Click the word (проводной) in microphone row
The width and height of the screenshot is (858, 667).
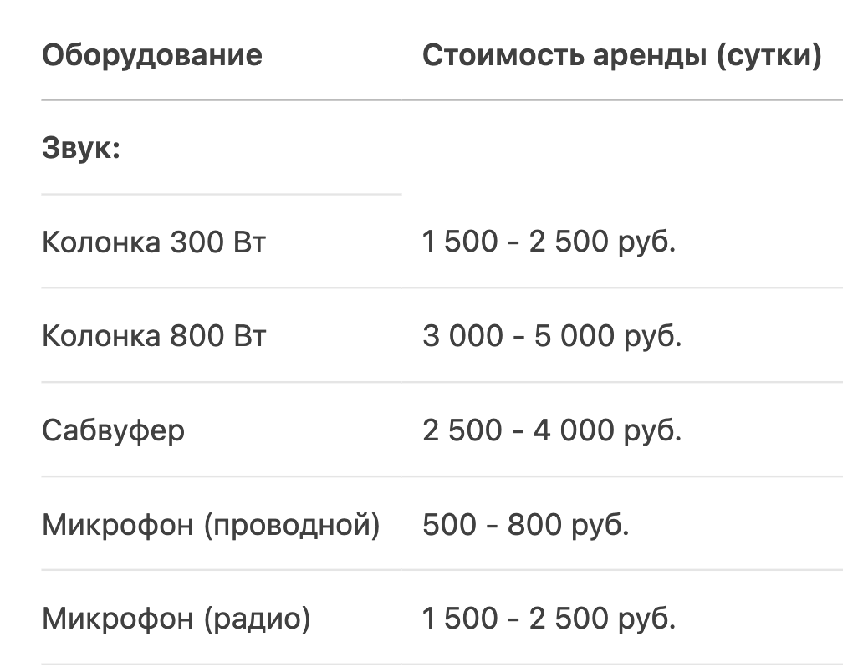(x=292, y=525)
